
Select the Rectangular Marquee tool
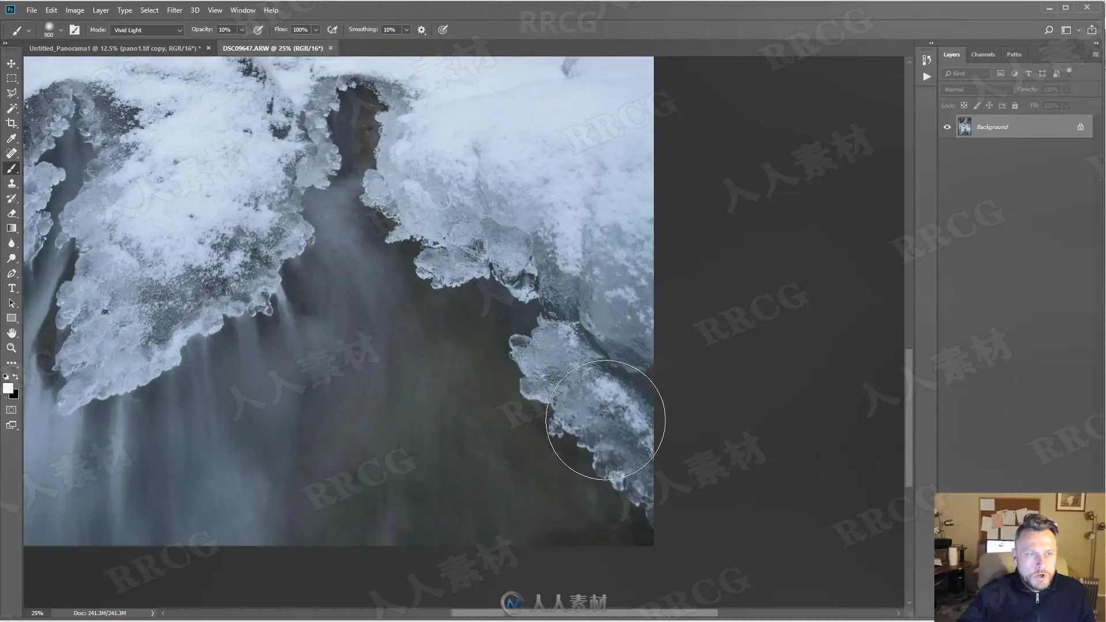pos(12,78)
